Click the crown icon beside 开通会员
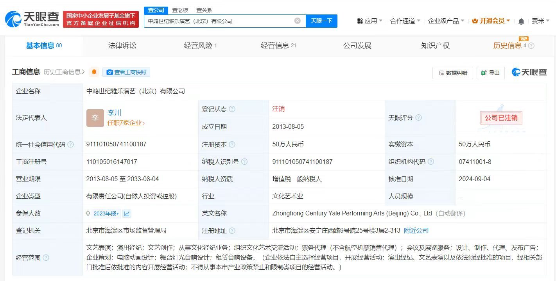Screen dimensions: 556x281 [x=475, y=21]
